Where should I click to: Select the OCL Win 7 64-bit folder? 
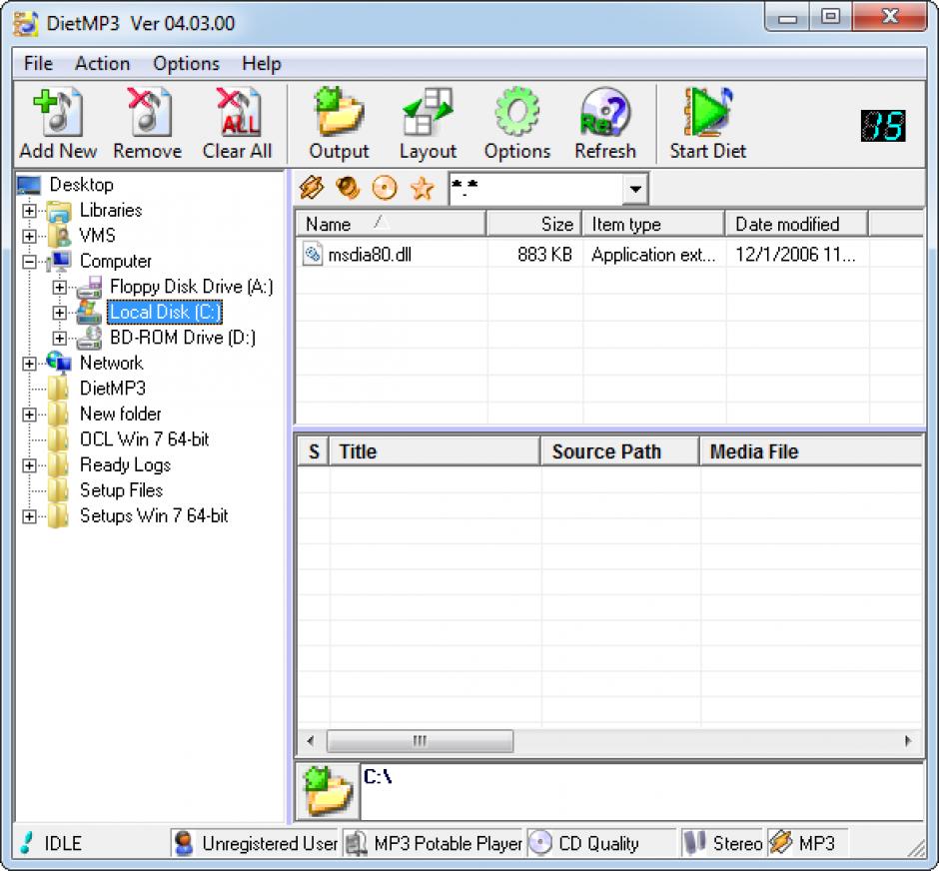click(144, 439)
